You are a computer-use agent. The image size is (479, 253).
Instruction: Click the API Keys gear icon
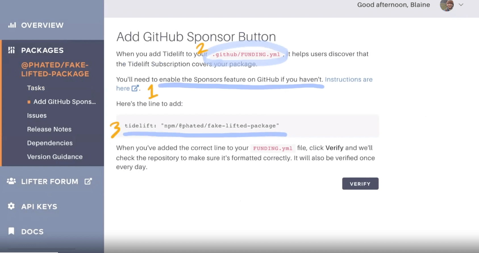click(x=11, y=206)
